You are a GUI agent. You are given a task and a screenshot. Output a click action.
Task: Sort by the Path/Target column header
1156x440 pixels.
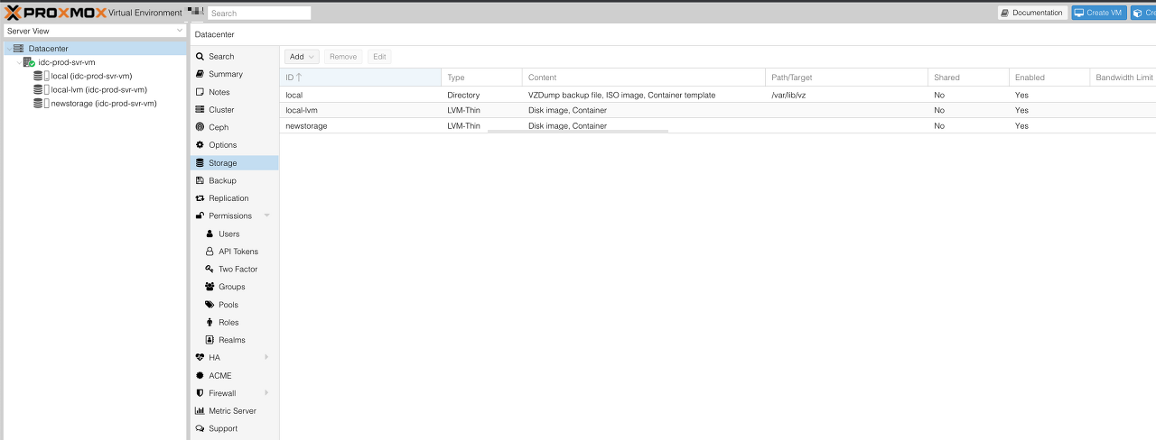pos(846,78)
